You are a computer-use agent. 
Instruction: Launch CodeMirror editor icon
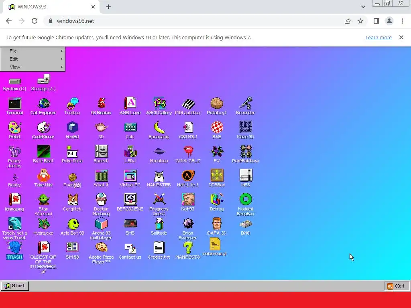(x=43, y=130)
